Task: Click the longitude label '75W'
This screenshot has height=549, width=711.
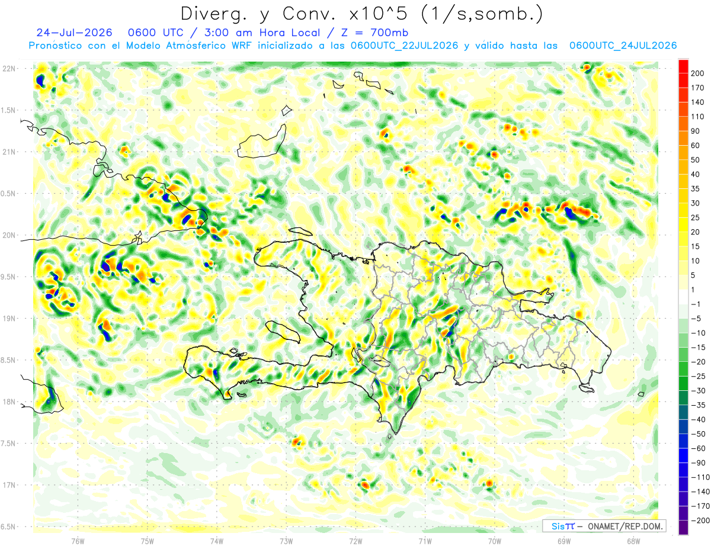Action: (x=148, y=541)
